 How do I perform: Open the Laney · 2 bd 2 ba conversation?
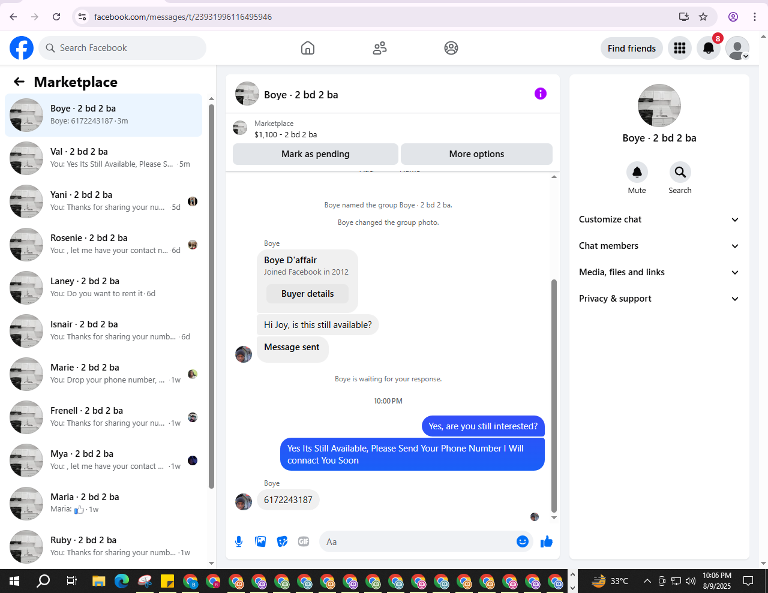(x=103, y=288)
